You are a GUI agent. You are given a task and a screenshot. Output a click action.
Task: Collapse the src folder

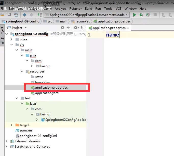11,45
